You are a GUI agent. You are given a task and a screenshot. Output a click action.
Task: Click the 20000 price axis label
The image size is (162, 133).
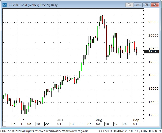point(153,36)
